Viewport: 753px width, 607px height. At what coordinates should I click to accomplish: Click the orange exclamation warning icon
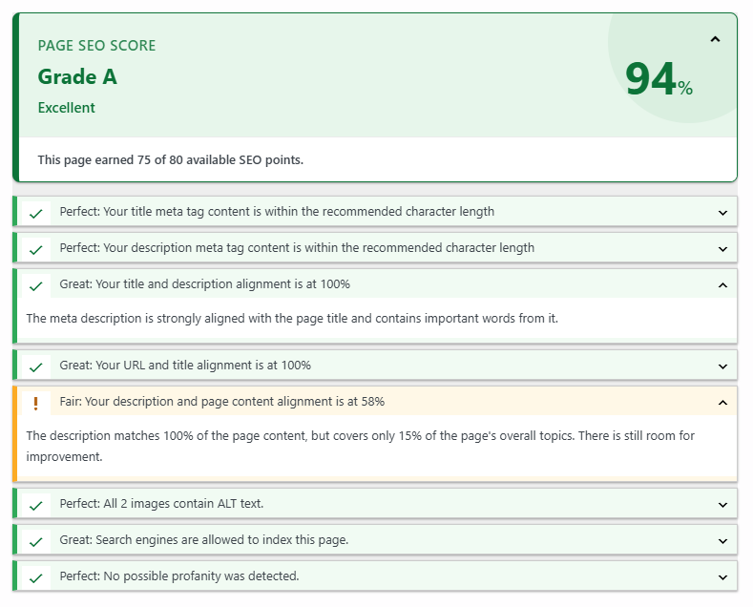pos(35,404)
